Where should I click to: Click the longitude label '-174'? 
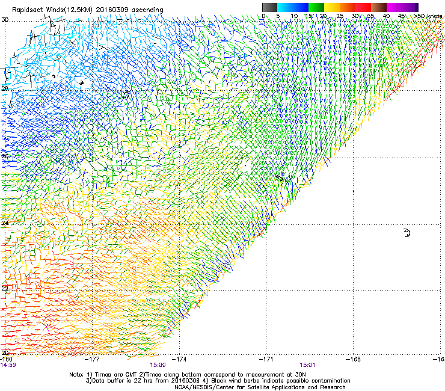tap(179, 359)
